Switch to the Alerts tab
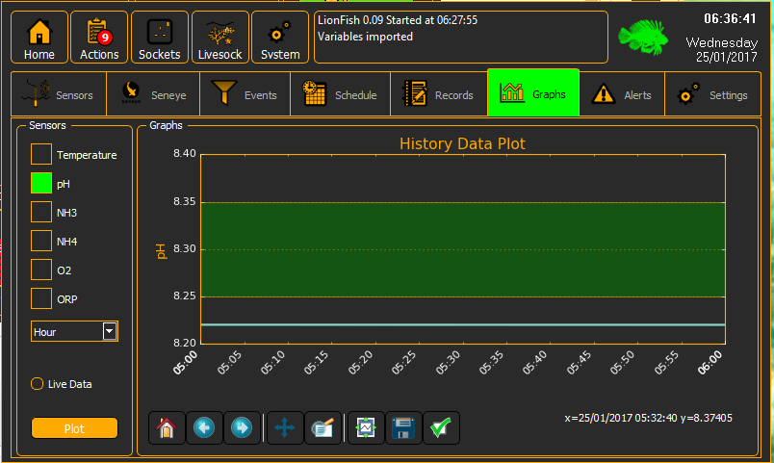Viewport: 774px width, 463px height. [x=622, y=94]
